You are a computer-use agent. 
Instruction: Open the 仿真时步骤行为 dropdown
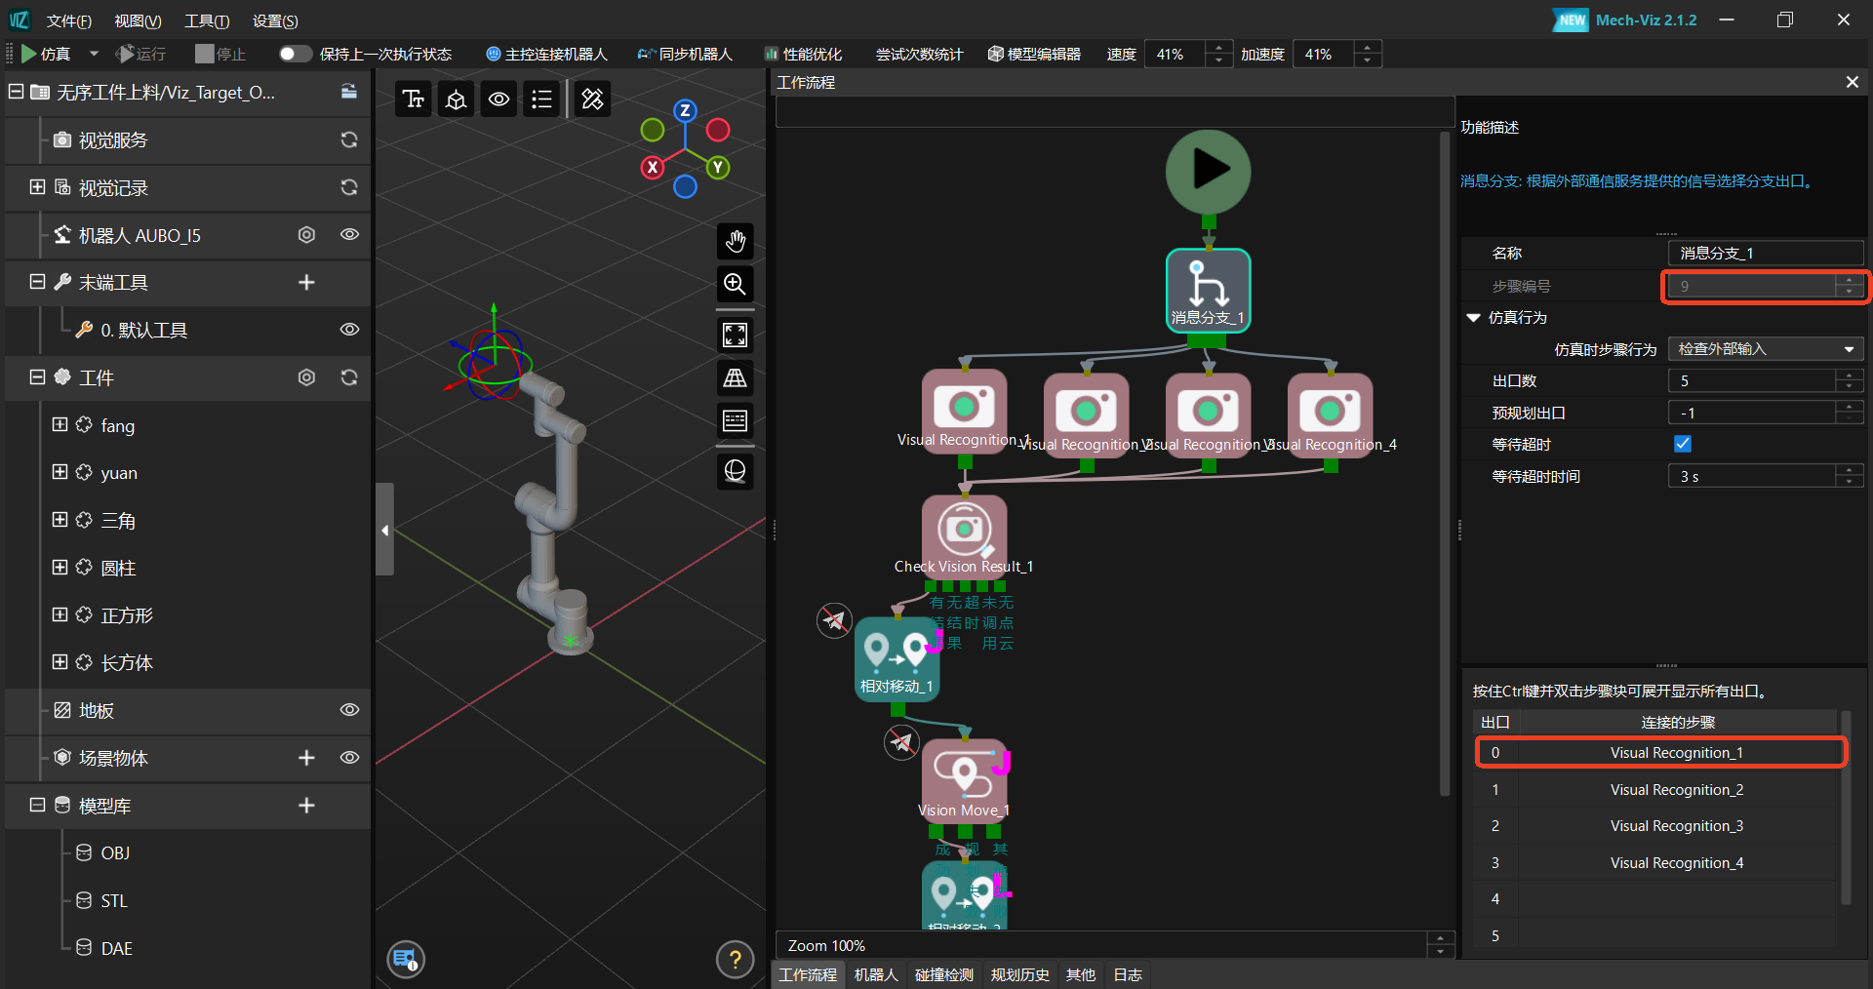tap(1765, 349)
